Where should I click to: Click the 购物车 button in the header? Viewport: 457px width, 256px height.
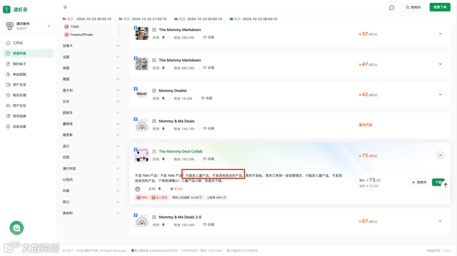pos(413,7)
